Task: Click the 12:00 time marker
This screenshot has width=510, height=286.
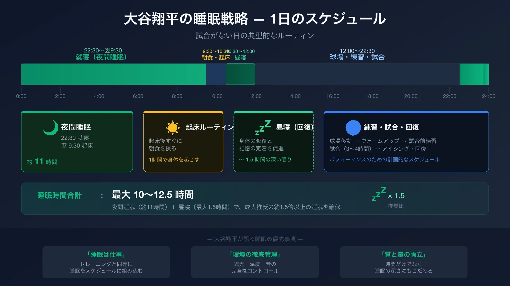Action: point(255,96)
